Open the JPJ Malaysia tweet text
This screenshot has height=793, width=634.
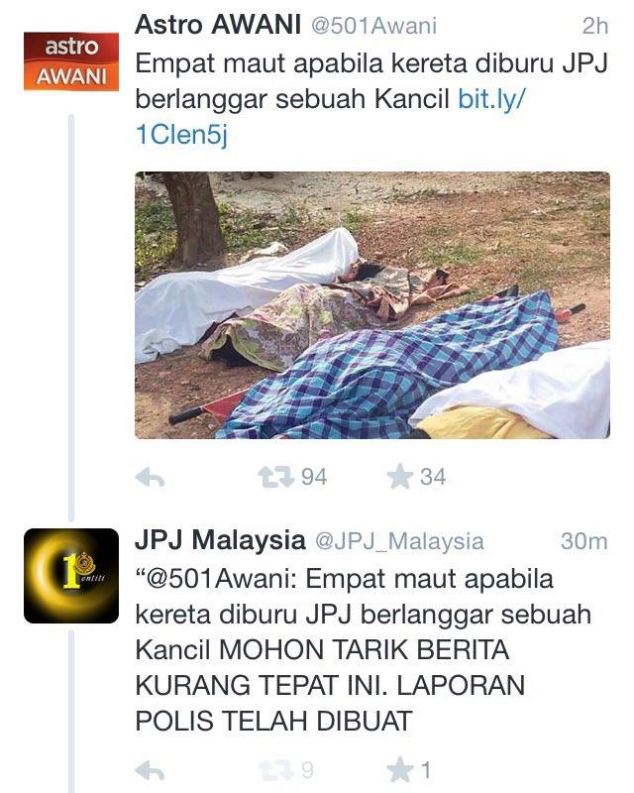pyautogui.click(x=363, y=650)
